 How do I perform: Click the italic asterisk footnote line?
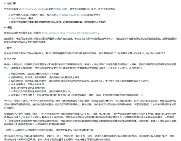coord(49,130)
